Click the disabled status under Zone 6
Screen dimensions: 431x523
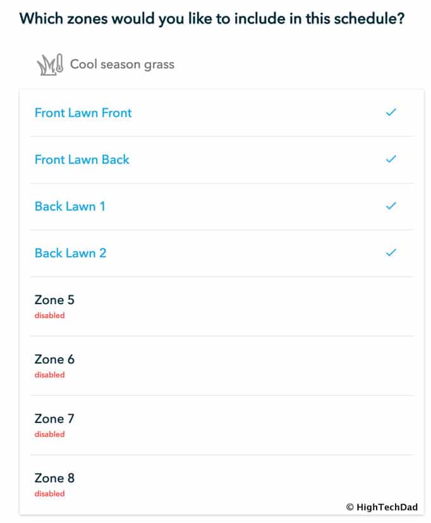pos(49,375)
